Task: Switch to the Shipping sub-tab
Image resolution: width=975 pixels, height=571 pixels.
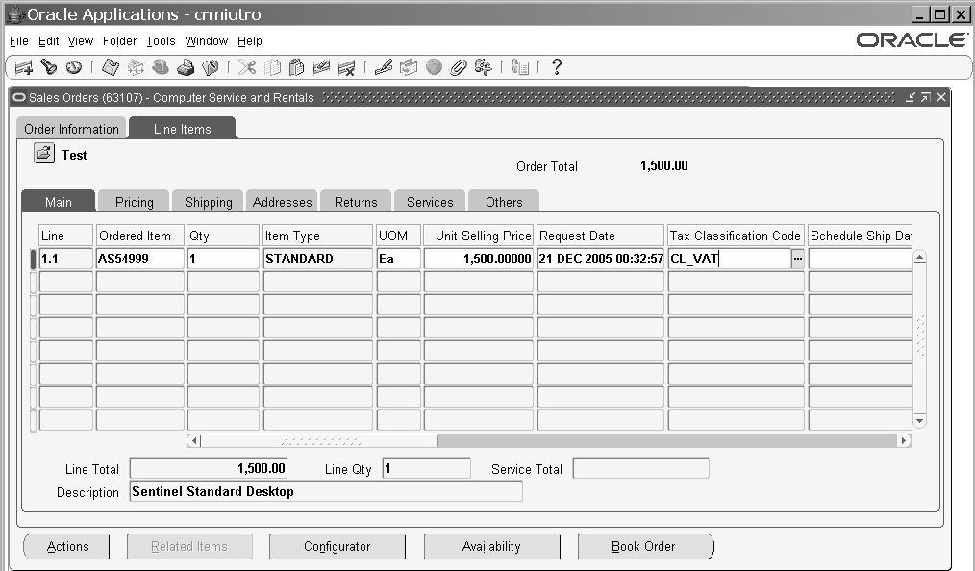Action: [x=209, y=202]
